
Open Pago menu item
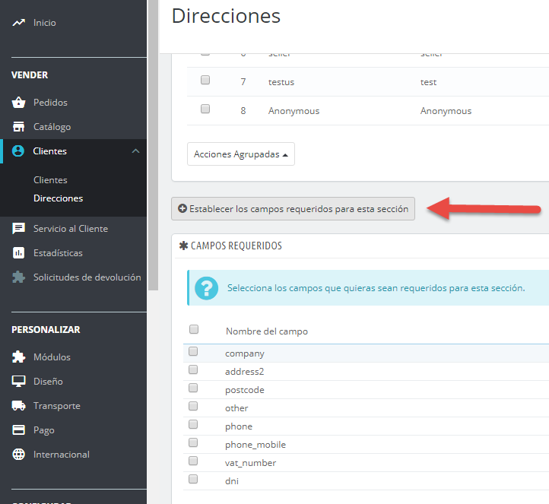click(x=44, y=430)
